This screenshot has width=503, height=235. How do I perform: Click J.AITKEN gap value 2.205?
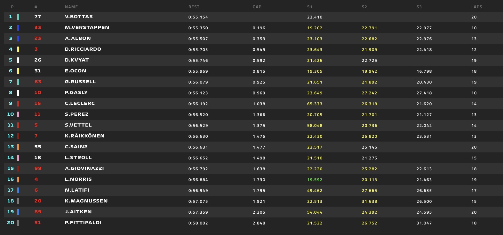click(x=259, y=212)
